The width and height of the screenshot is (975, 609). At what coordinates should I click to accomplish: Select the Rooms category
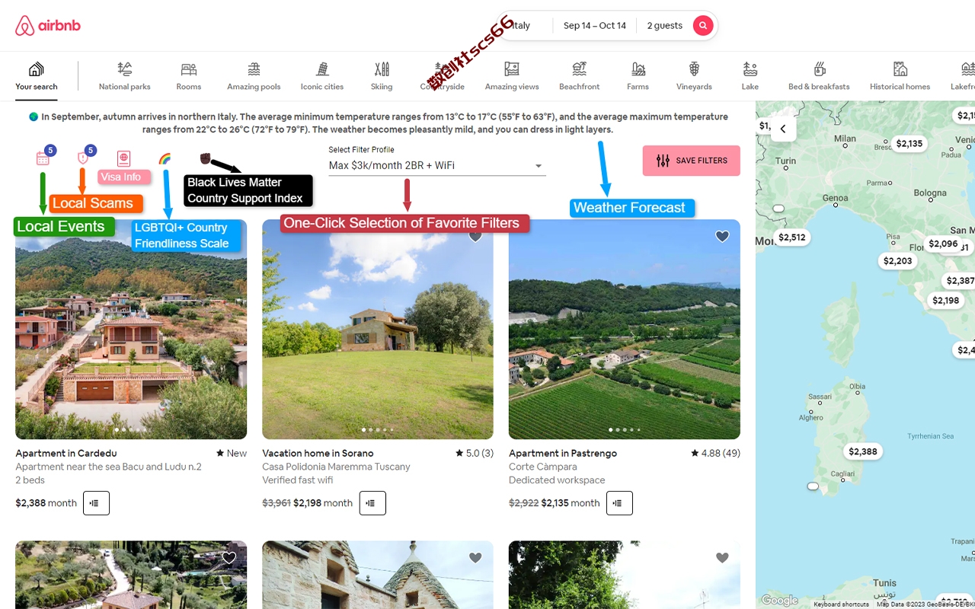pyautogui.click(x=189, y=76)
